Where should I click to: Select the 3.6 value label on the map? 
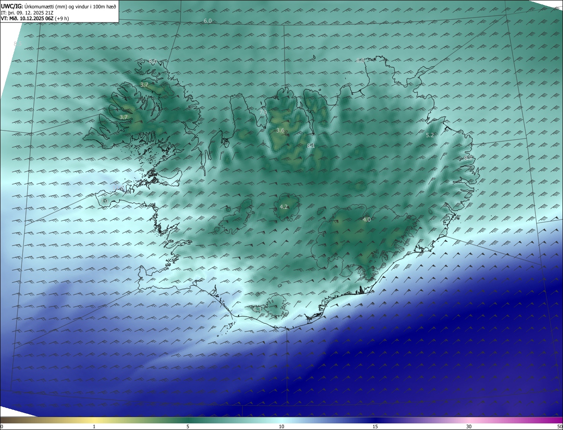click(280, 131)
